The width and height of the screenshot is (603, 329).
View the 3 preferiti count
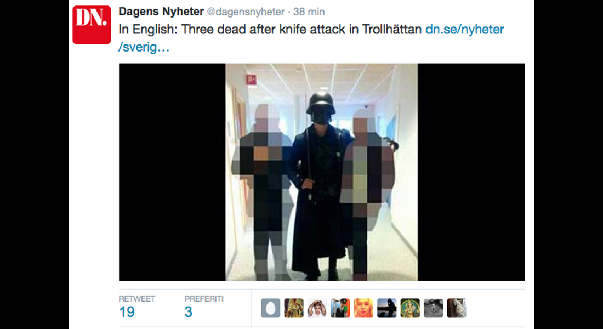point(188,311)
